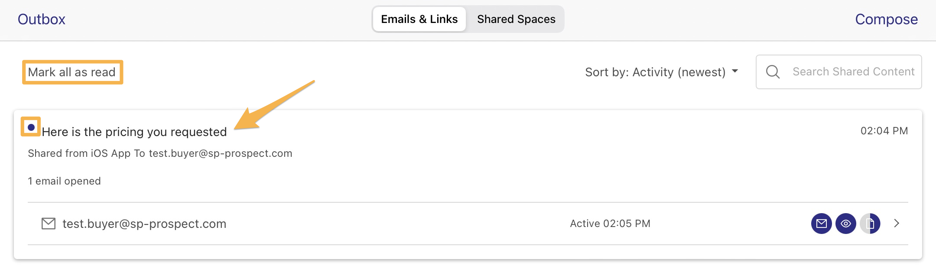Click Mark all as read
The height and width of the screenshot is (266, 936).
click(72, 72)
